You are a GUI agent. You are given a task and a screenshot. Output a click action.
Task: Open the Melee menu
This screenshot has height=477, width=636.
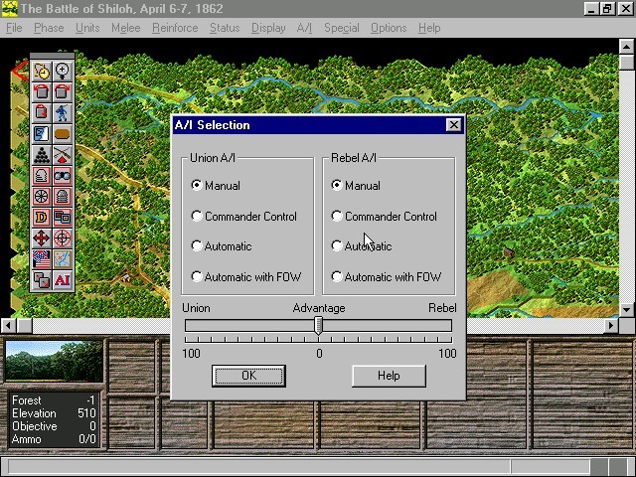tap(126, 28)
